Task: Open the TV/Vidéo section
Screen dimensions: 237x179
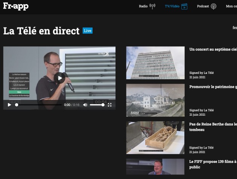Action: point(172,6)
